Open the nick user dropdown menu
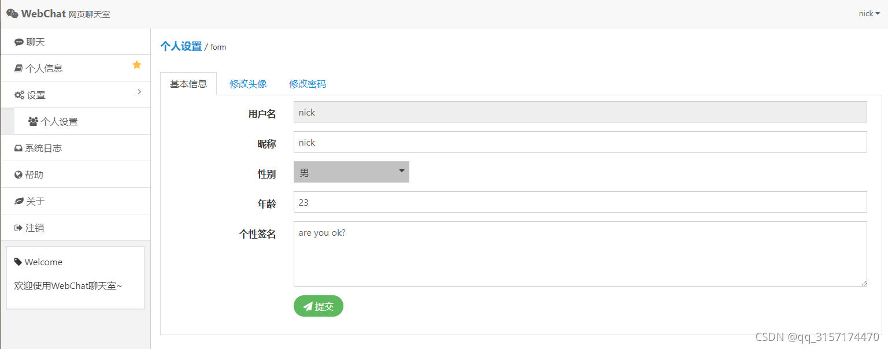The image size is (888, 349). (x=869, y=13)
